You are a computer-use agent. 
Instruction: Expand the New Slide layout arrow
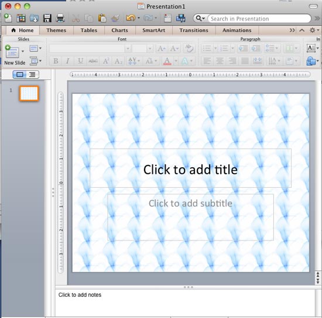tap(23, 51)
